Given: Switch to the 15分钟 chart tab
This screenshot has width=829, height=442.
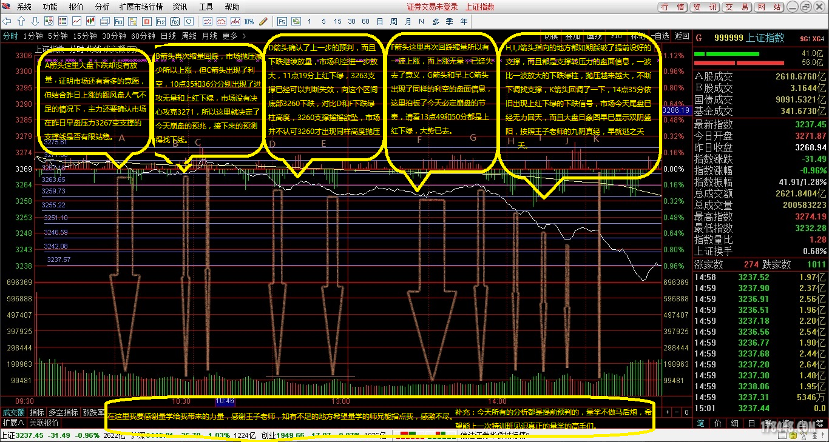Looking at the screenshot, I should click(x=85, y=36).
